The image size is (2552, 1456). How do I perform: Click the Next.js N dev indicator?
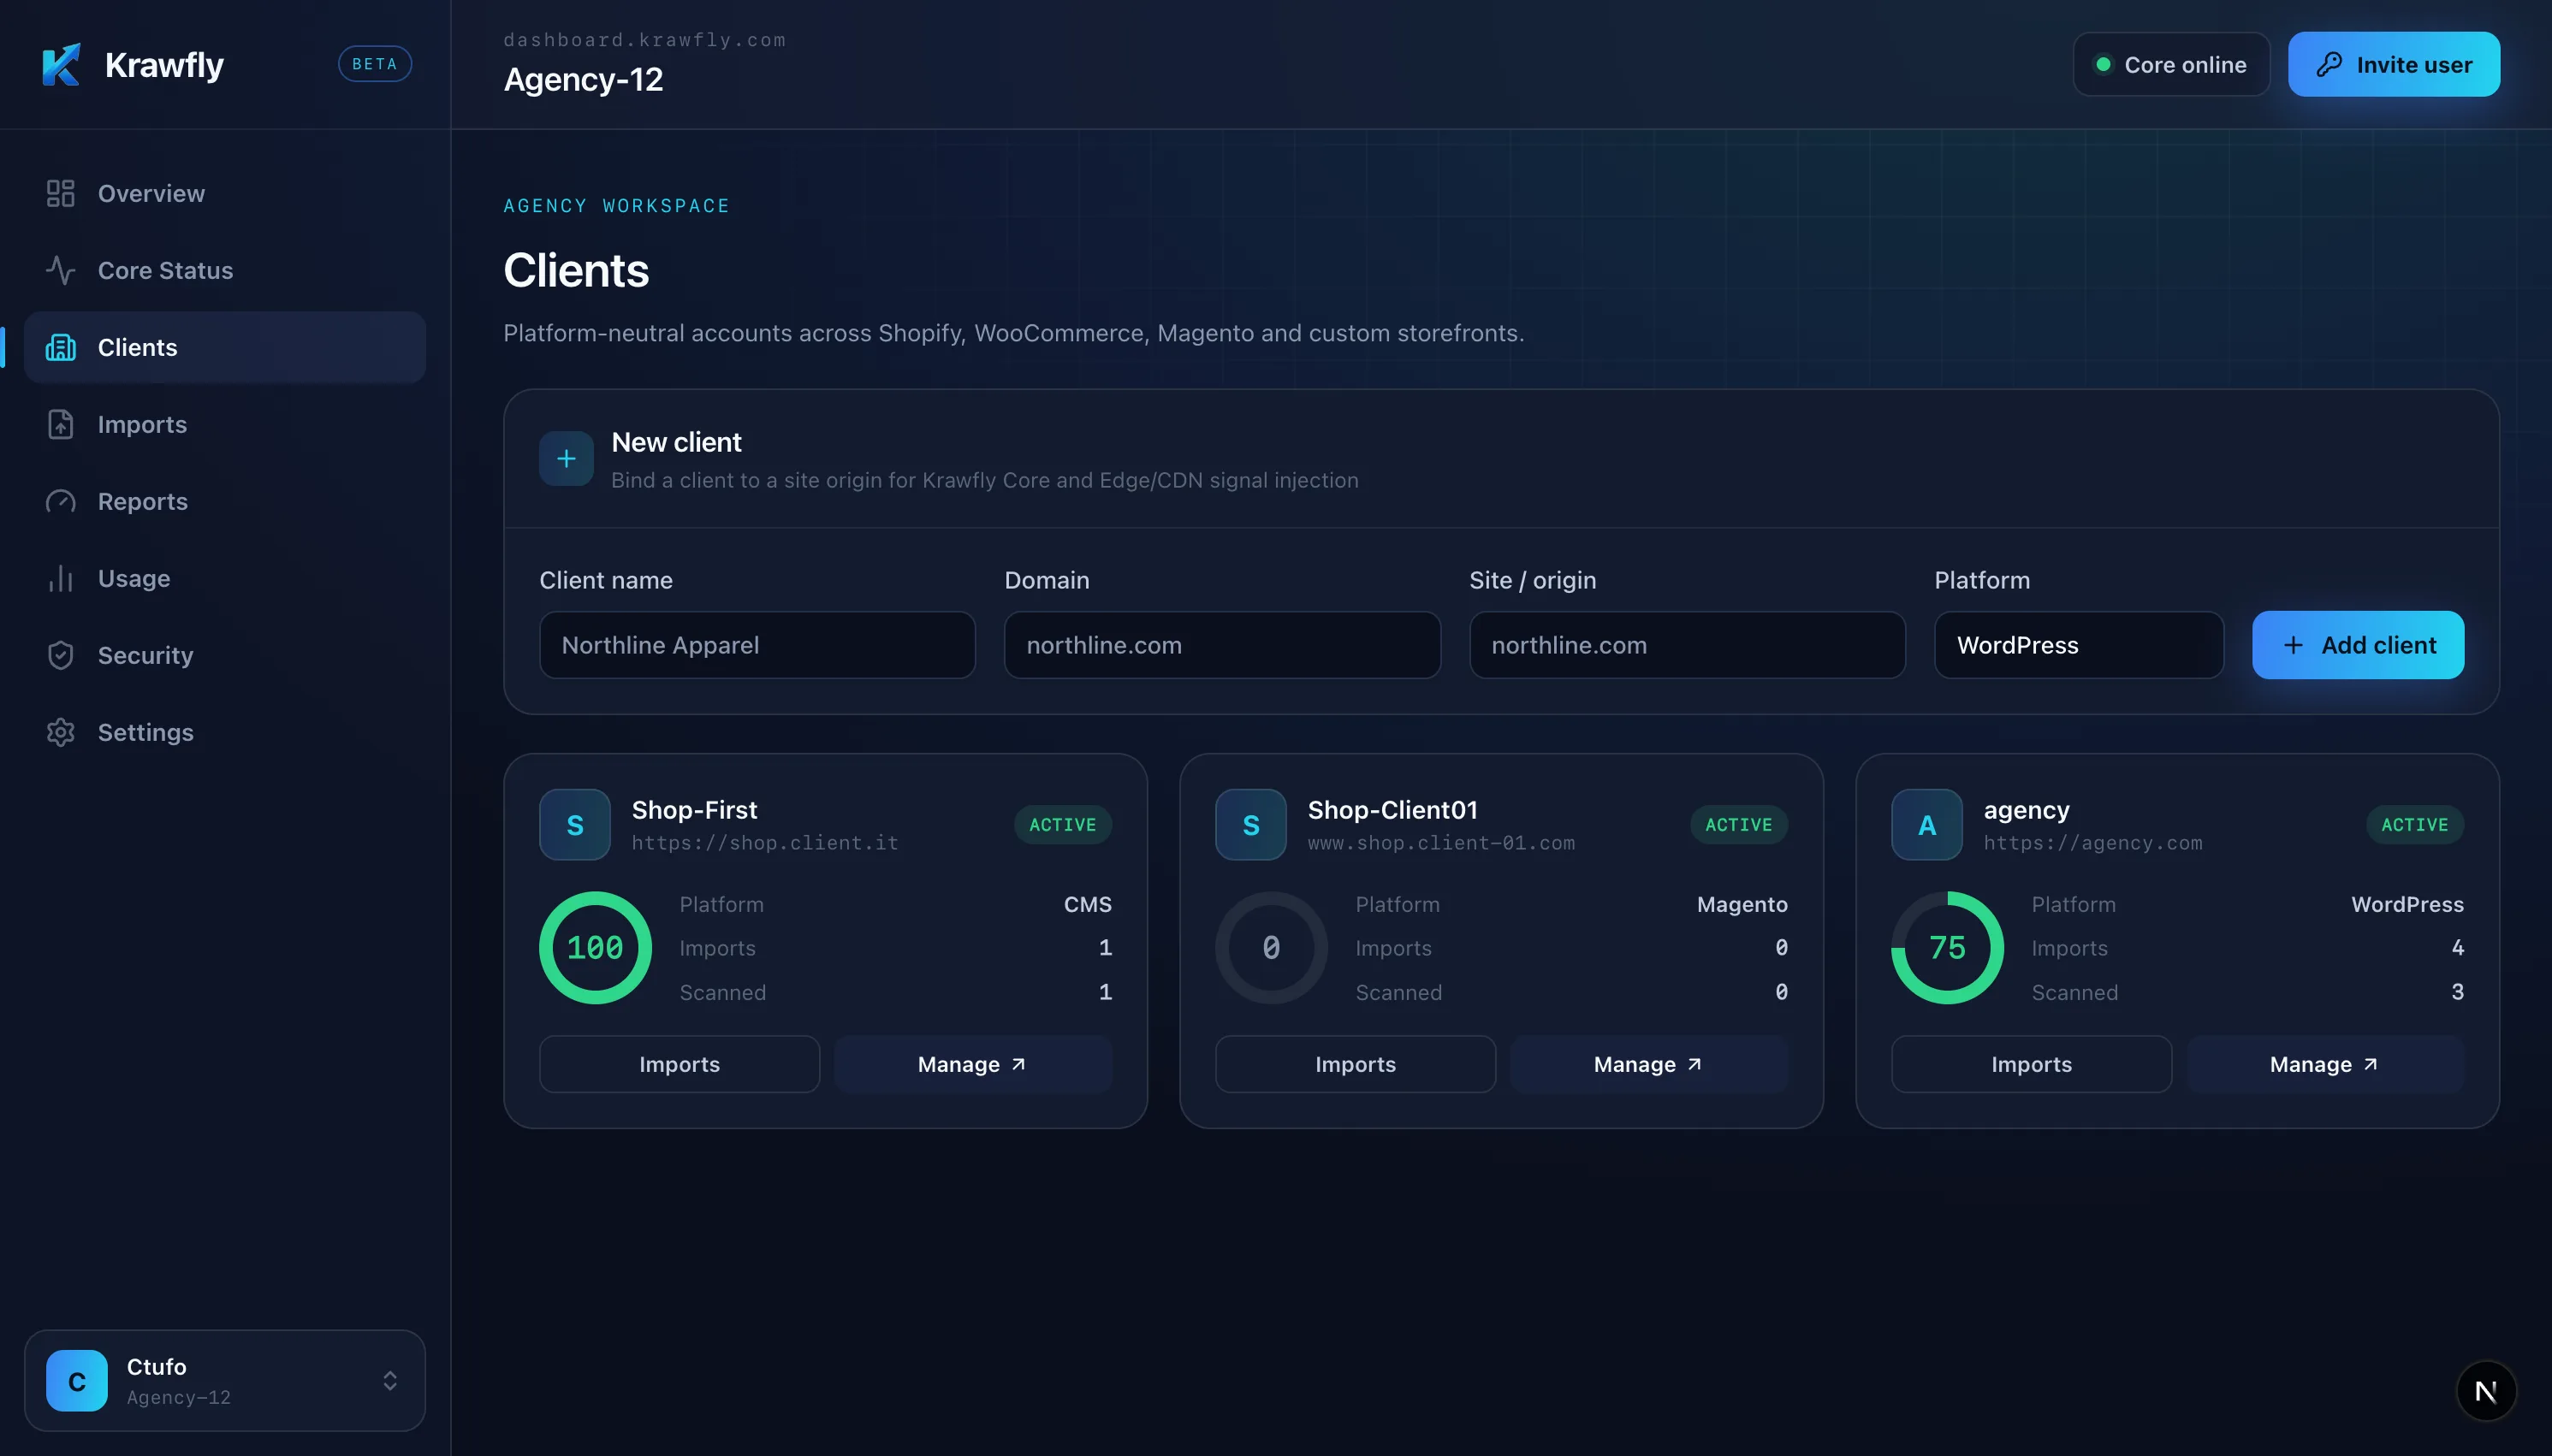pyautogui.click(x=2486, y=1391)
